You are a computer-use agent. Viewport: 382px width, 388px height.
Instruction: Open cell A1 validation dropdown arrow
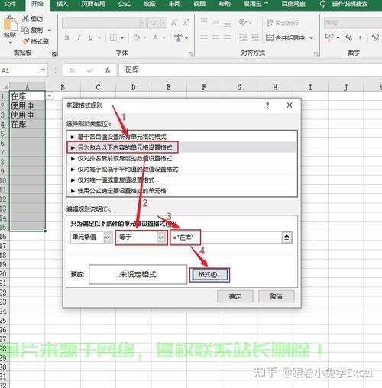tap(50, 95)
